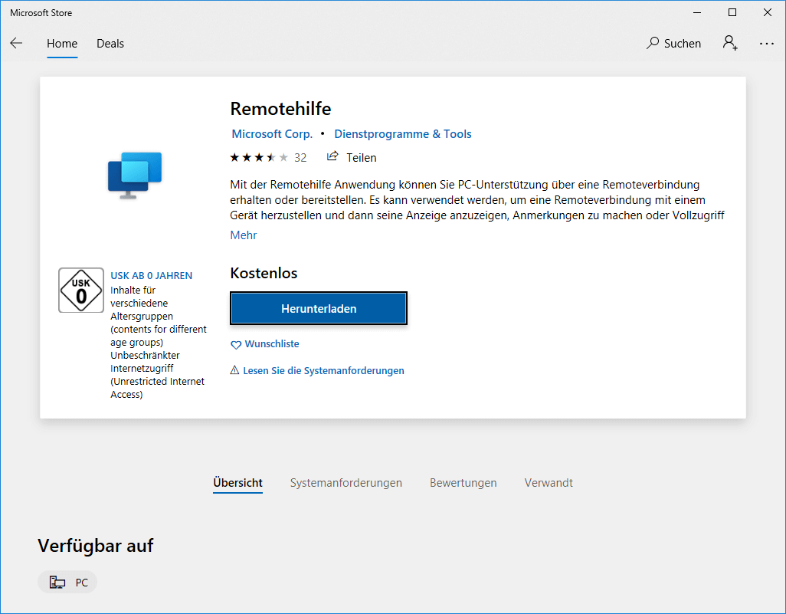Expand the description with Mehr
This screenshot has height=614, width=786.
click(243, 235)
